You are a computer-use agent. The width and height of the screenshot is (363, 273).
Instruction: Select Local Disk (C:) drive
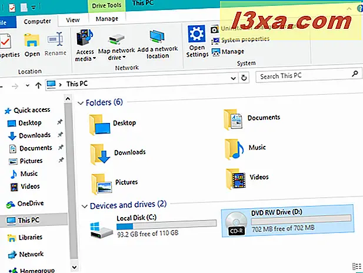pyautogui.click(x=153, y=226)
